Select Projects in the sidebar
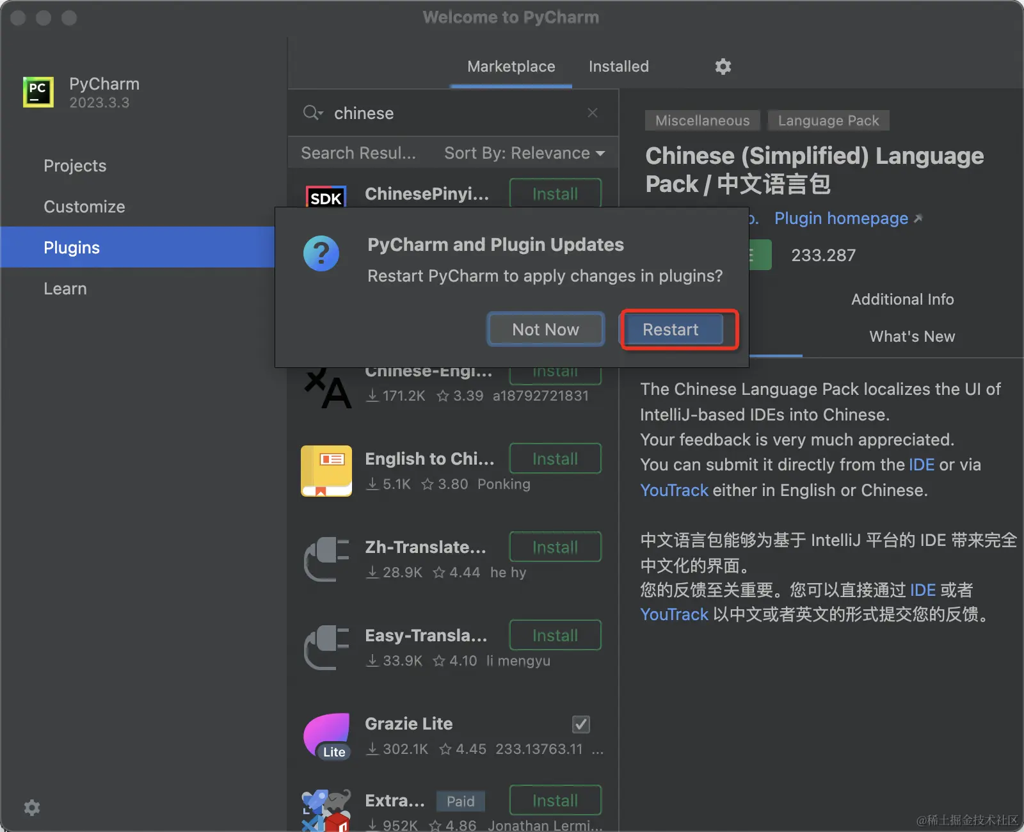Viewport: 1024px width, 832px height. 75,166
